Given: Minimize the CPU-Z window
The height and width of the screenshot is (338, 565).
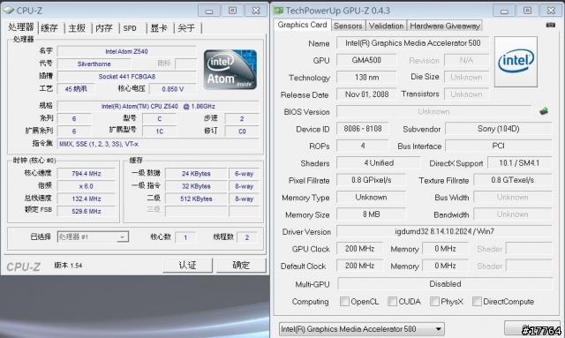Looking at the screenshot, I should click(209, 11).
